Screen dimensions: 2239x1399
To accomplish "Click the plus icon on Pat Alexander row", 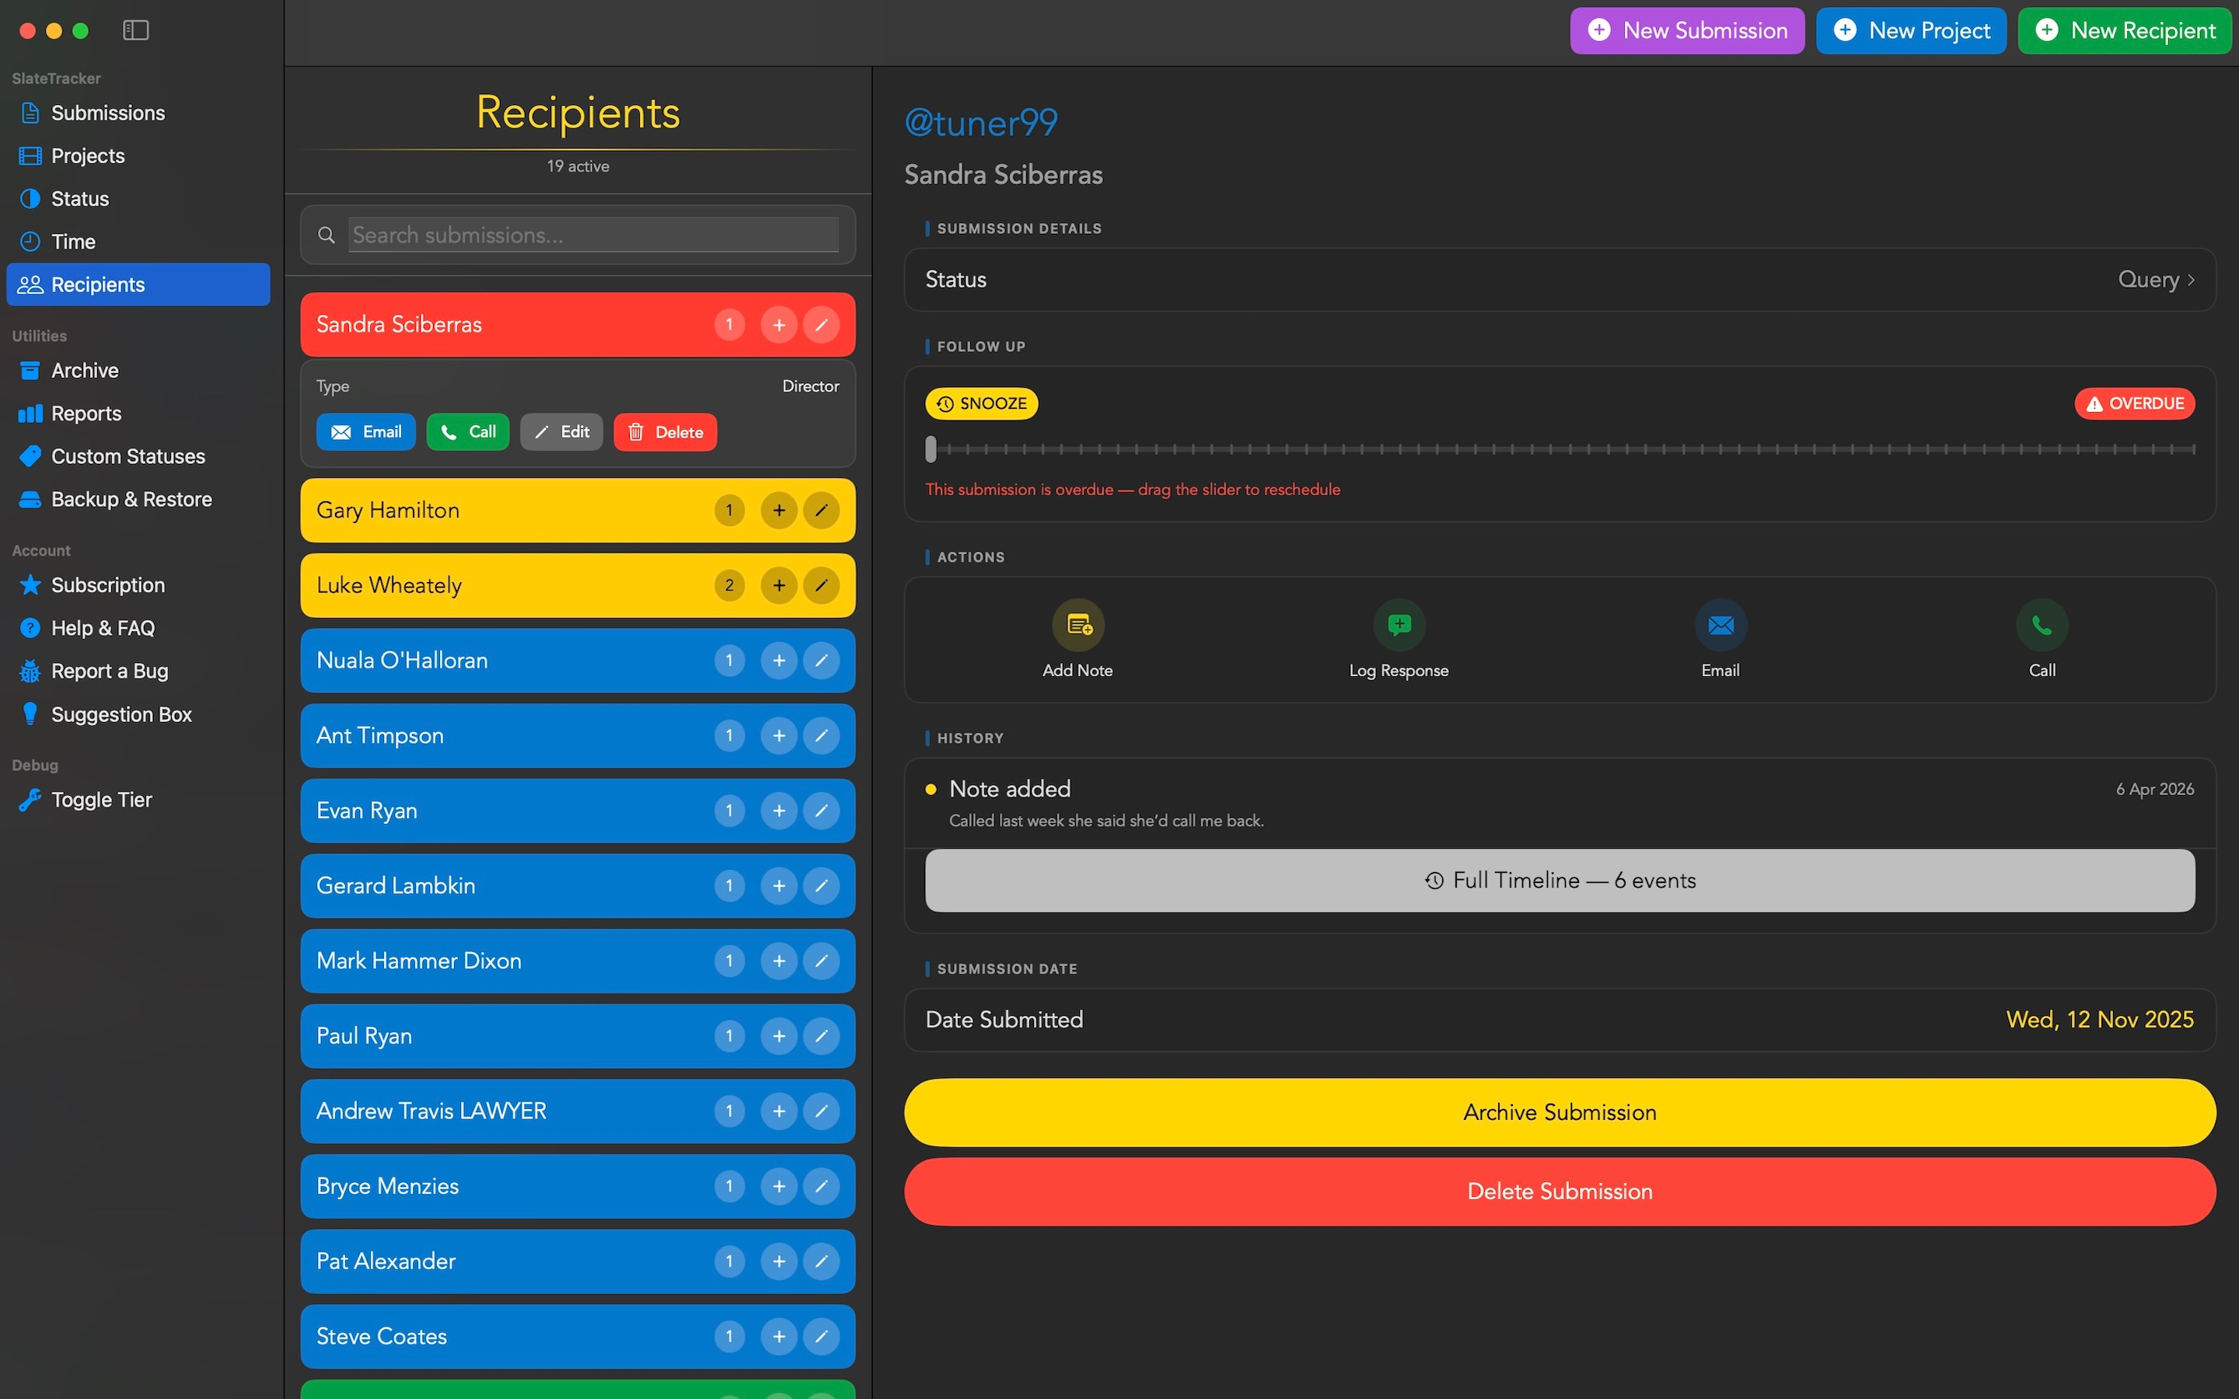I will coord(779,1261).
